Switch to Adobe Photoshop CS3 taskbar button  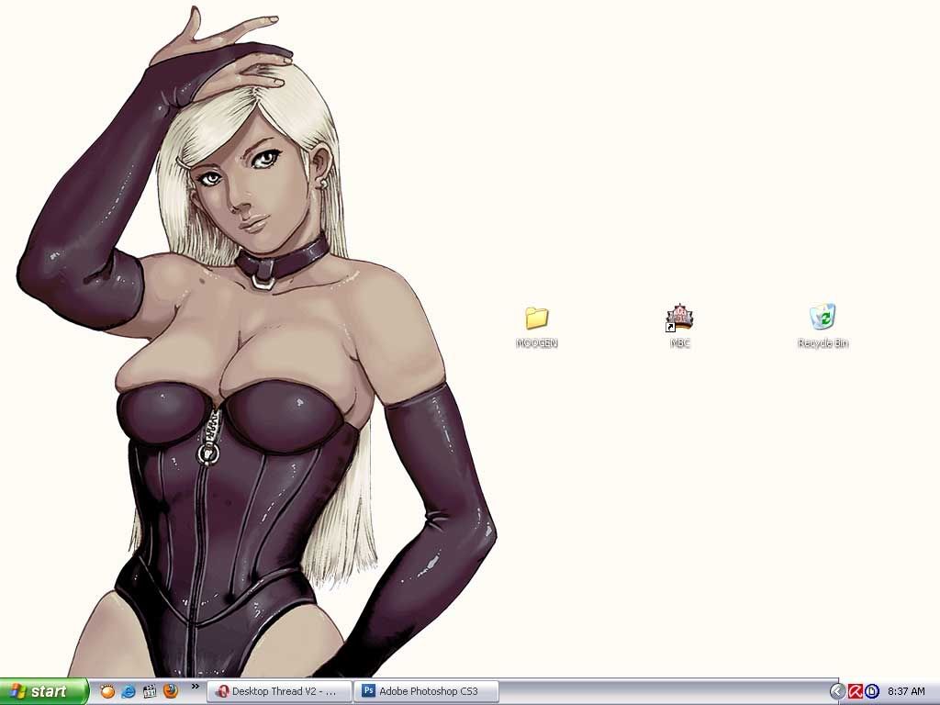(x=427, y=691)
